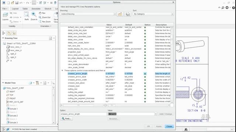Select the Zoom Out tool
This screenshot has height=132, width=236.
(45, 17)
